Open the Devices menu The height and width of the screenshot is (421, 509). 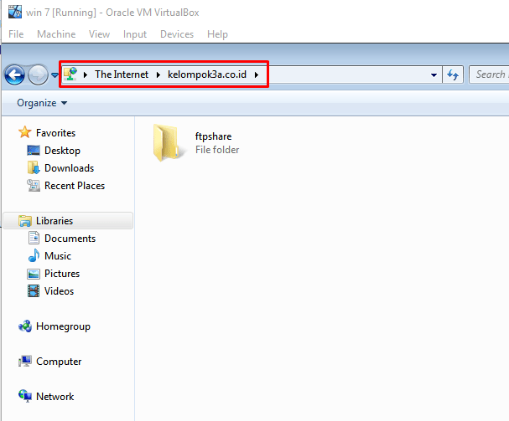click(177, 34)
